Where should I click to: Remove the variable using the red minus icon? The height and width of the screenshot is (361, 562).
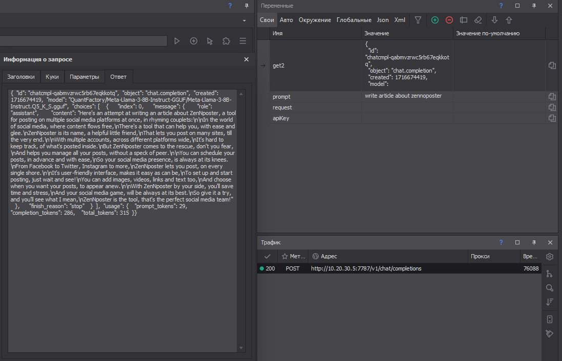click(x=449, y=20)
